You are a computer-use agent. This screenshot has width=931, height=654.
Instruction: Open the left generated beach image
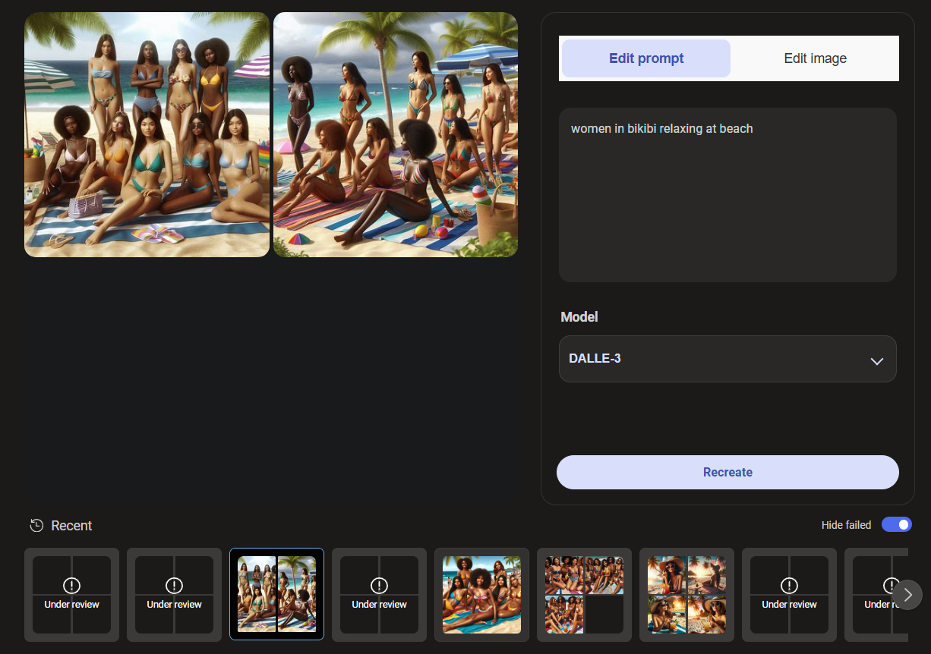147,134
